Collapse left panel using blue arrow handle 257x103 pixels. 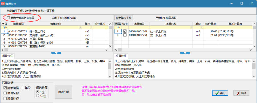56,53
